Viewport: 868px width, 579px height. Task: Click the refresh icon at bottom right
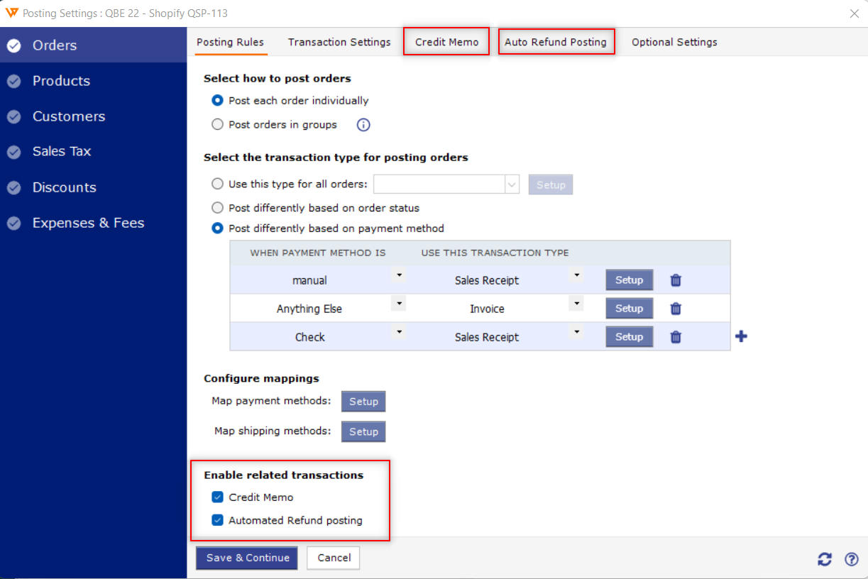point(825,559)
